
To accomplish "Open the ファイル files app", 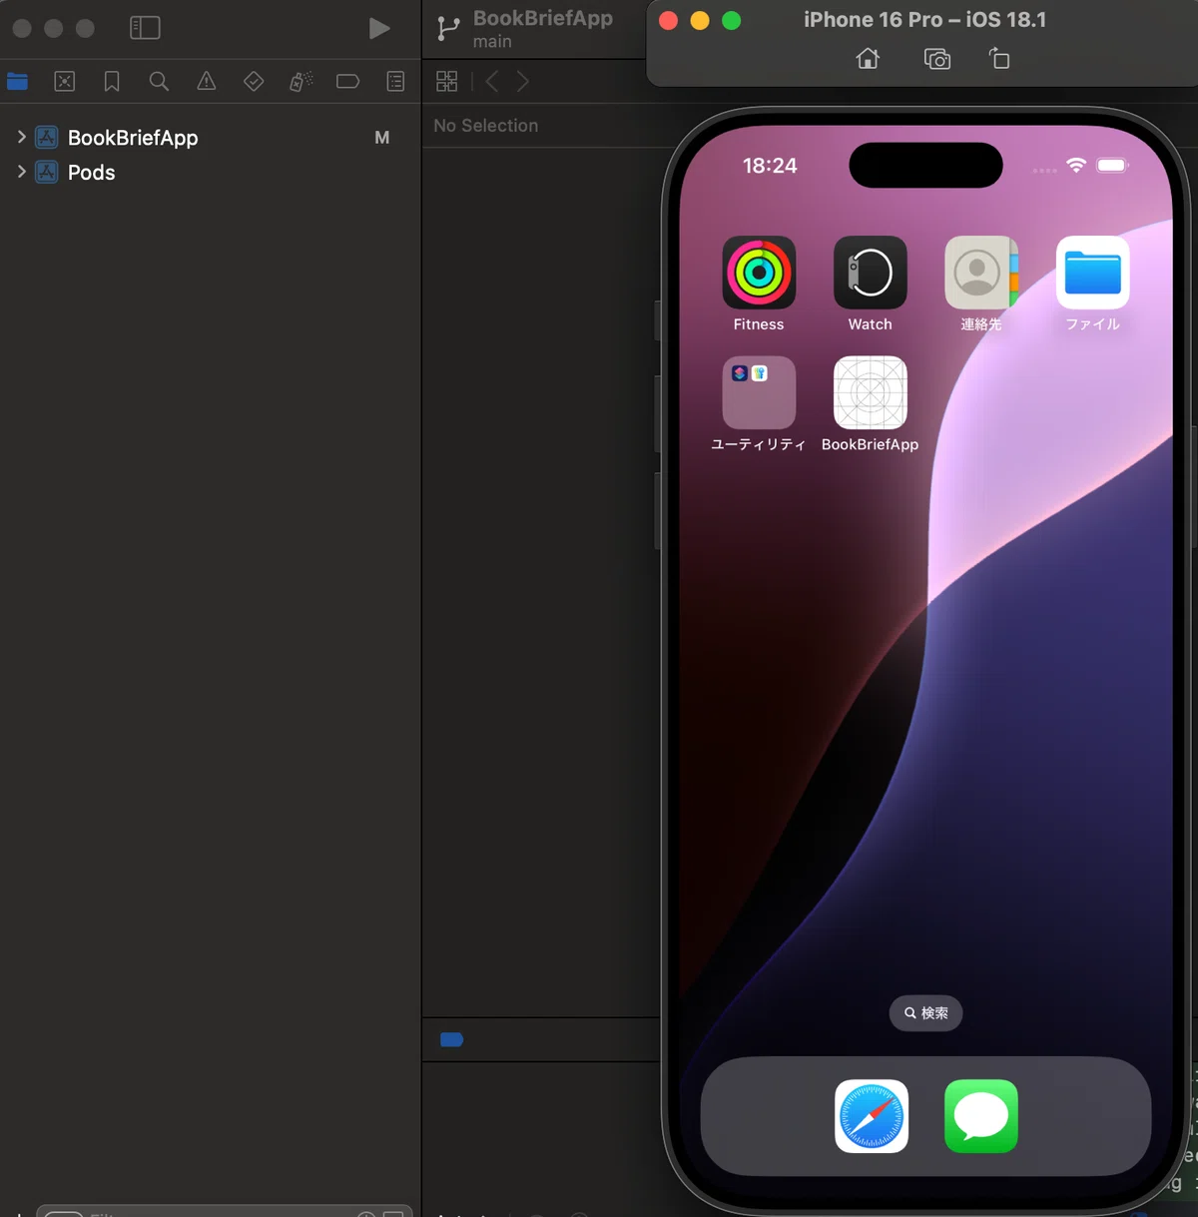I will click(x=1093, y=273).
